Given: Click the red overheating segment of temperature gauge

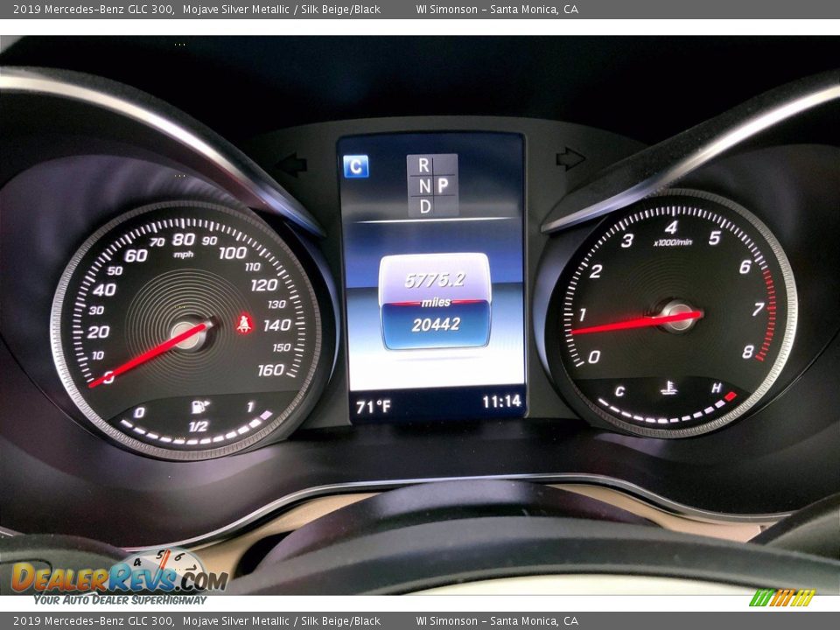Looking at the screenshot, I should coord(730,396).
